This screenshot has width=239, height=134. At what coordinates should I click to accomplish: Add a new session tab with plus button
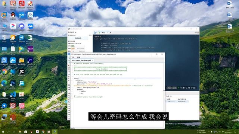tap(111, 32)
